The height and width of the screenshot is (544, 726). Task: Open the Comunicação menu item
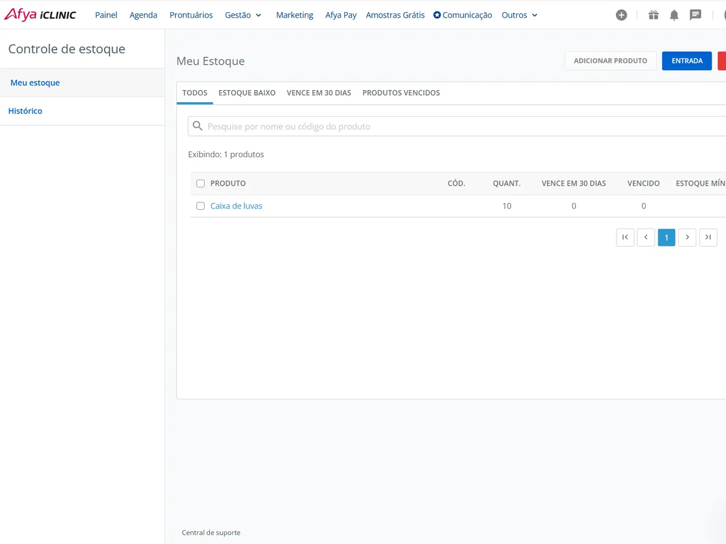point(463,15)
